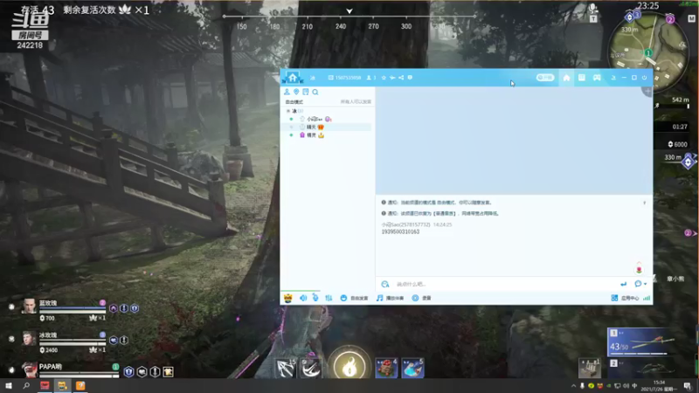Share the channel using the share icon
Image resolution: width=699 pixels, height=393 pixels.
pos(401,78)
